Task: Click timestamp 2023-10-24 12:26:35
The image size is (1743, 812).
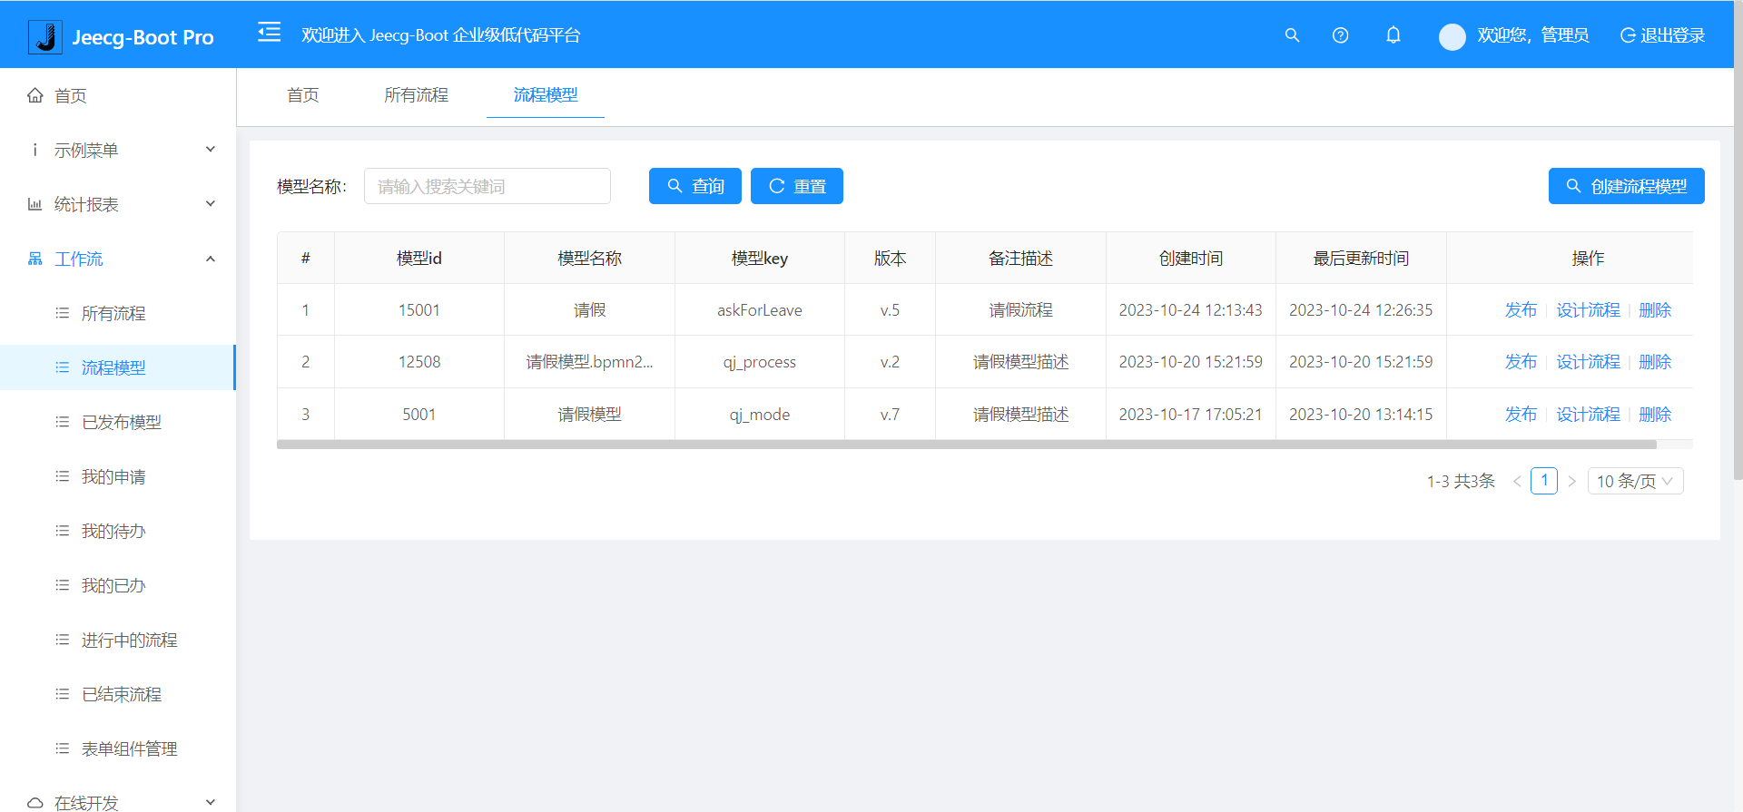Action: tap(1361, 310)
